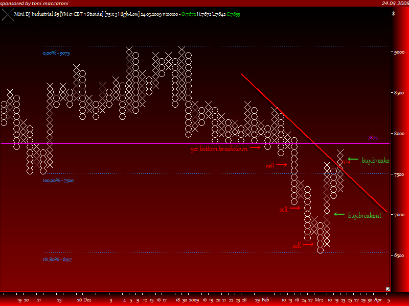Screen dimensions: 409x306
Task: Click the red arrow beside the lowest sell label
Action: 308,244
